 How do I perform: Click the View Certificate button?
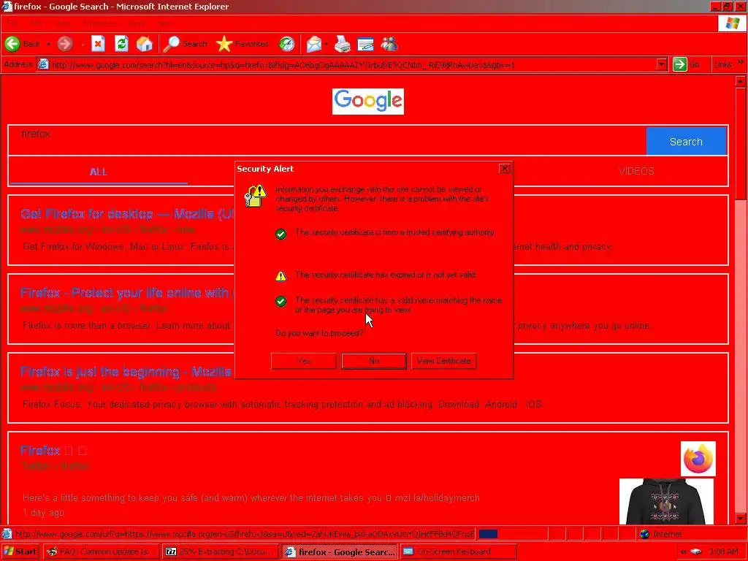point(443,361)
